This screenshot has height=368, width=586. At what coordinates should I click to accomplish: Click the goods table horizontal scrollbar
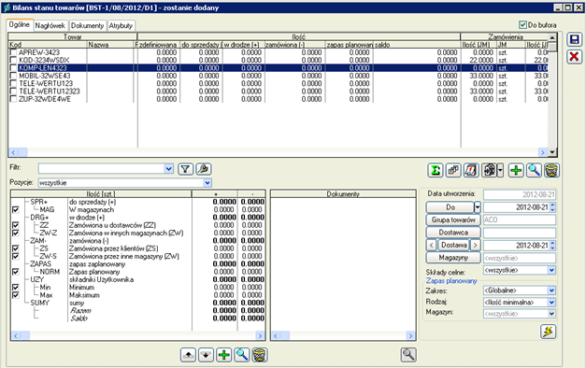point(278,152)
